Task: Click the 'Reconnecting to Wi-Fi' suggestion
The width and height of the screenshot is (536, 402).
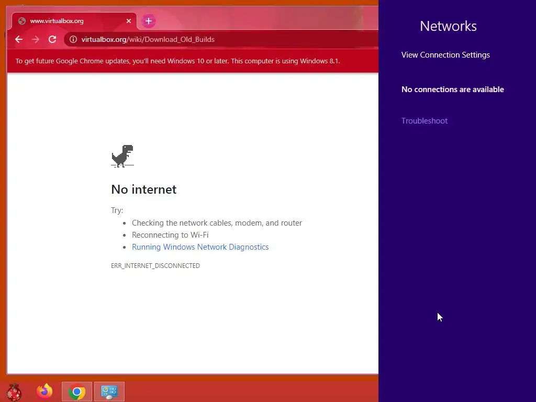Action: tap(170, 235)
